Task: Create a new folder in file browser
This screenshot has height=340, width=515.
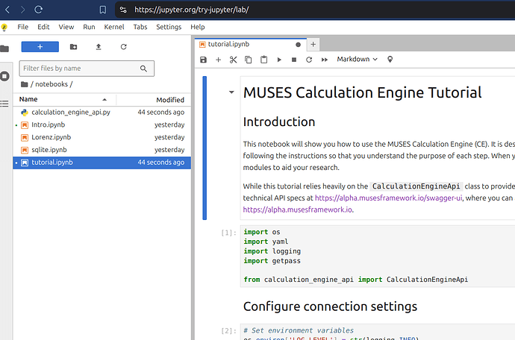Action: 74,47
